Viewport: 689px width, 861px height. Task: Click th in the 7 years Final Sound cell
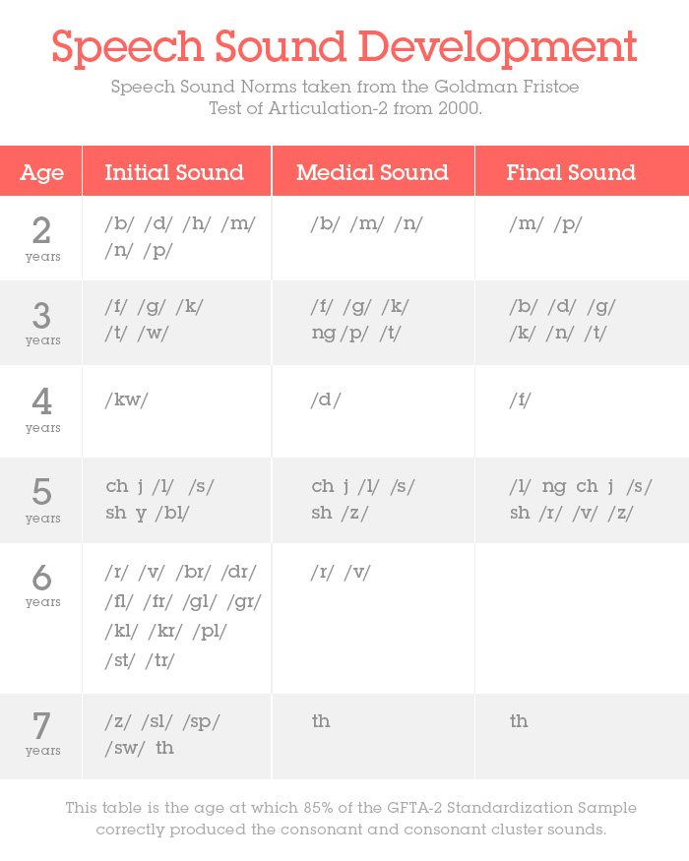click(x=519, y=721)
